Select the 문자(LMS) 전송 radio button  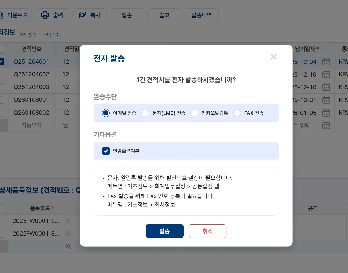tap(145, 113)
